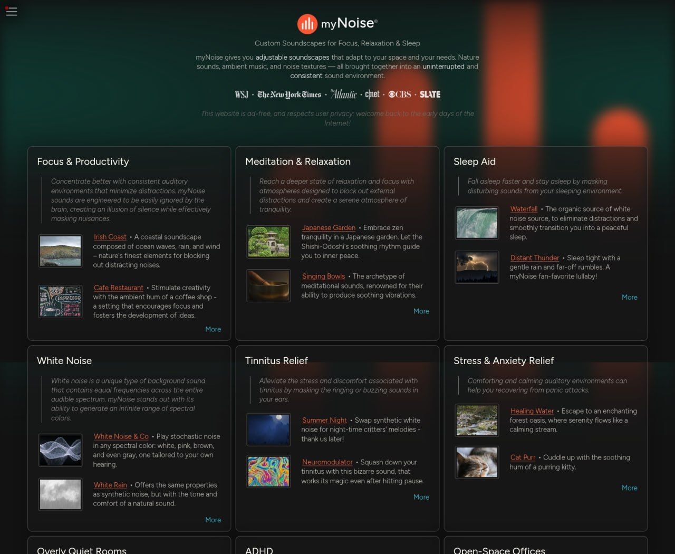The image size is (675, 554).
Task: Click the Focus & Productivity heading
Action: pyautogui.click(x=83, y=161)
